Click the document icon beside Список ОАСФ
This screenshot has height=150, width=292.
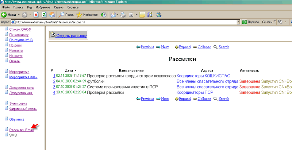7,29
